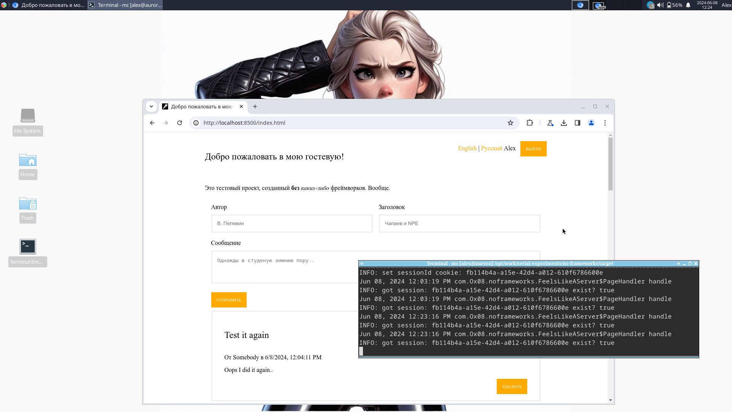Focus the Автор input field

(x=292, y=224)
